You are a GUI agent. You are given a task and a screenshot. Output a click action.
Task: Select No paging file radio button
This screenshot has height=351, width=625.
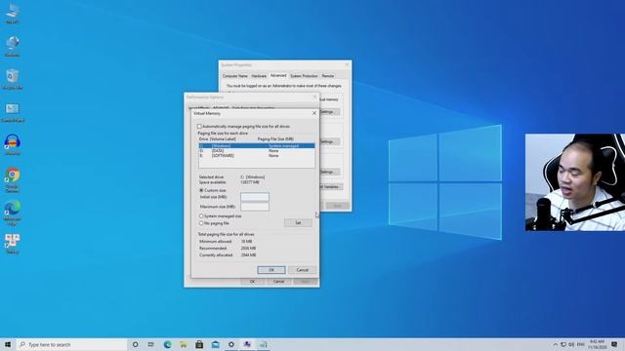point(201,223)
